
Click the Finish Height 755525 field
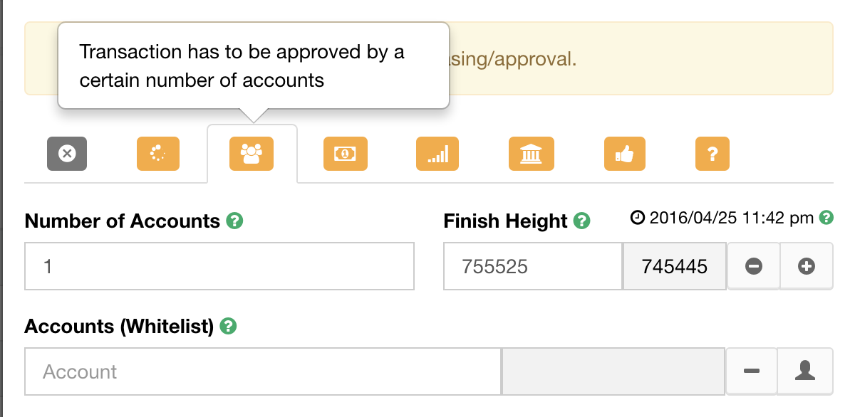[x=533, y=266]
